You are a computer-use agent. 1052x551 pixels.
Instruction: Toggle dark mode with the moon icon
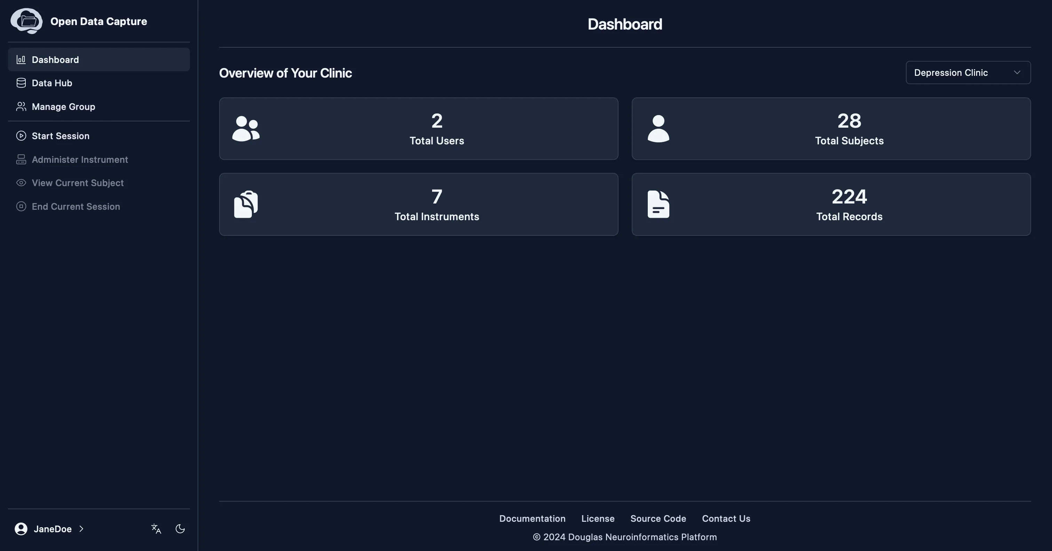pyautogui.click(x=180, y=529)
